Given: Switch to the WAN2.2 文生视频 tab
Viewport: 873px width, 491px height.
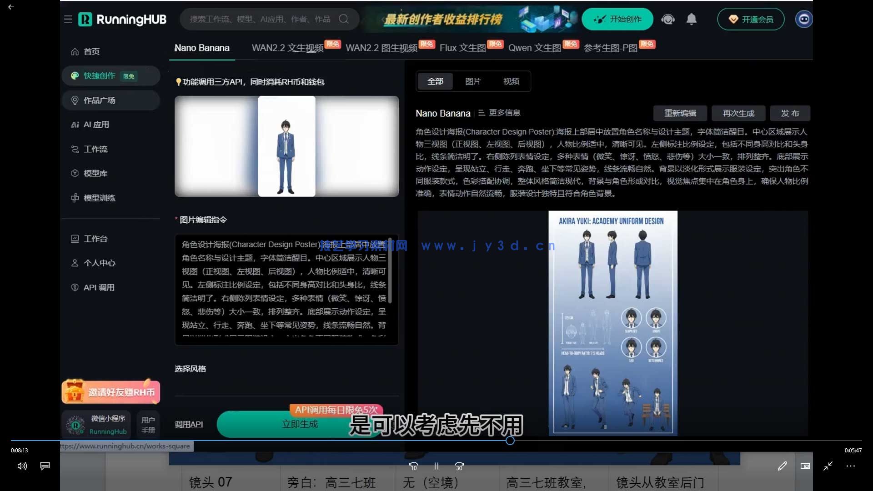Looking at the screenshot, I should coord(288,47).
